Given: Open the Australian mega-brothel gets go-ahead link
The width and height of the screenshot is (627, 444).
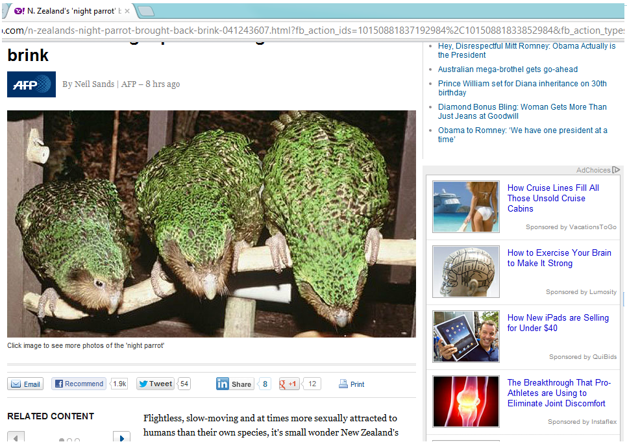Looking at the screenshot, I should [x=508, y=69].
